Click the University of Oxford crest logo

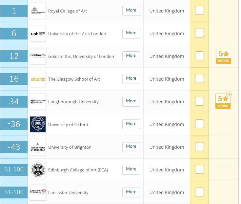pos(38,124)
